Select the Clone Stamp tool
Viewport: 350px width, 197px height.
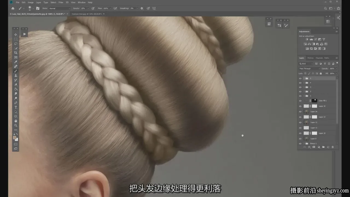(16, 76)
